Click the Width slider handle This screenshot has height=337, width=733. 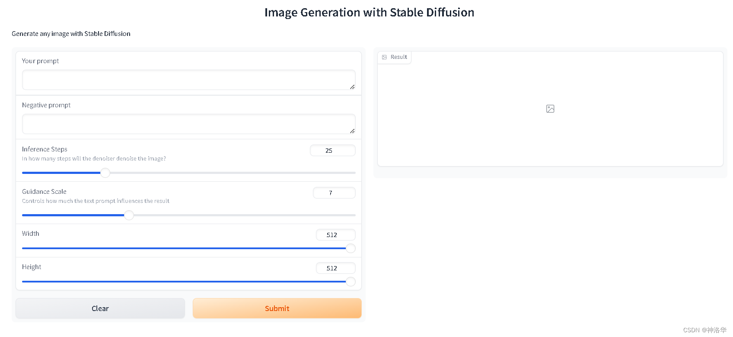(351, 248)
